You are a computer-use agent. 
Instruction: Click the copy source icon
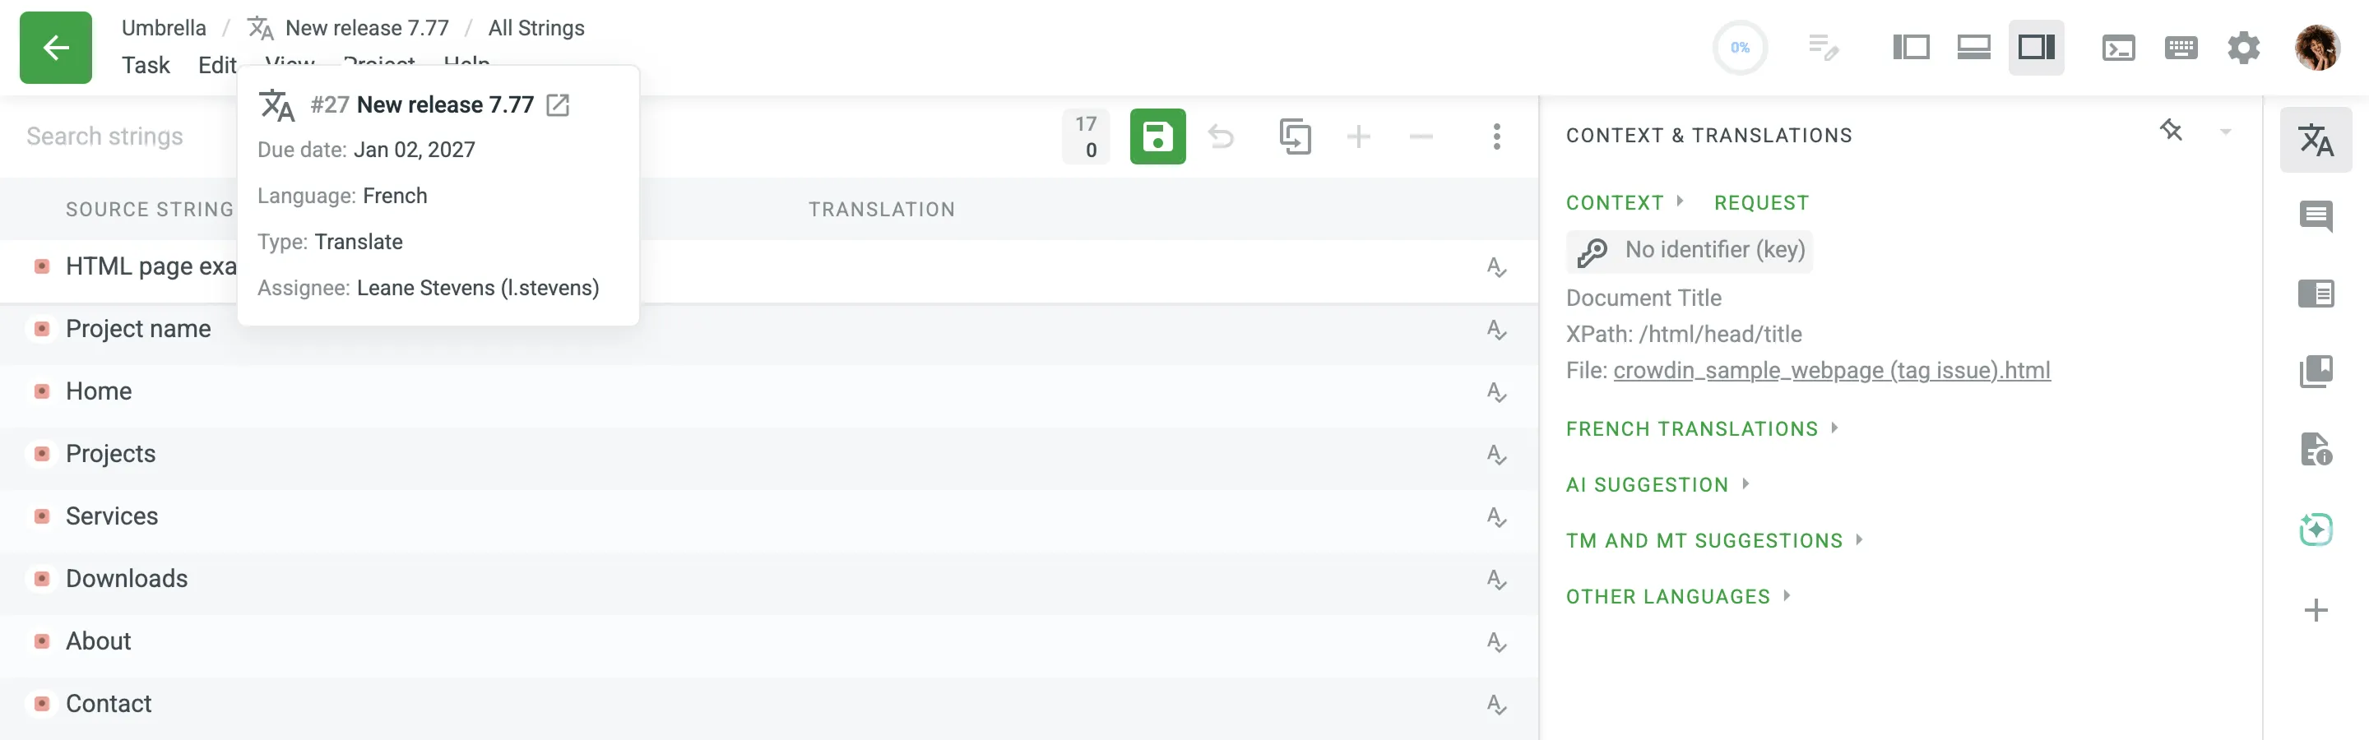pos(1294,137)
